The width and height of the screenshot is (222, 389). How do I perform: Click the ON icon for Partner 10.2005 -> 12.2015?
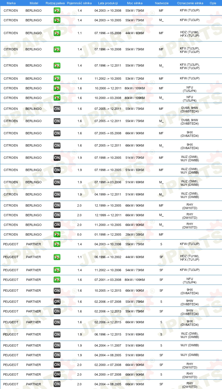tap(57, 291)
